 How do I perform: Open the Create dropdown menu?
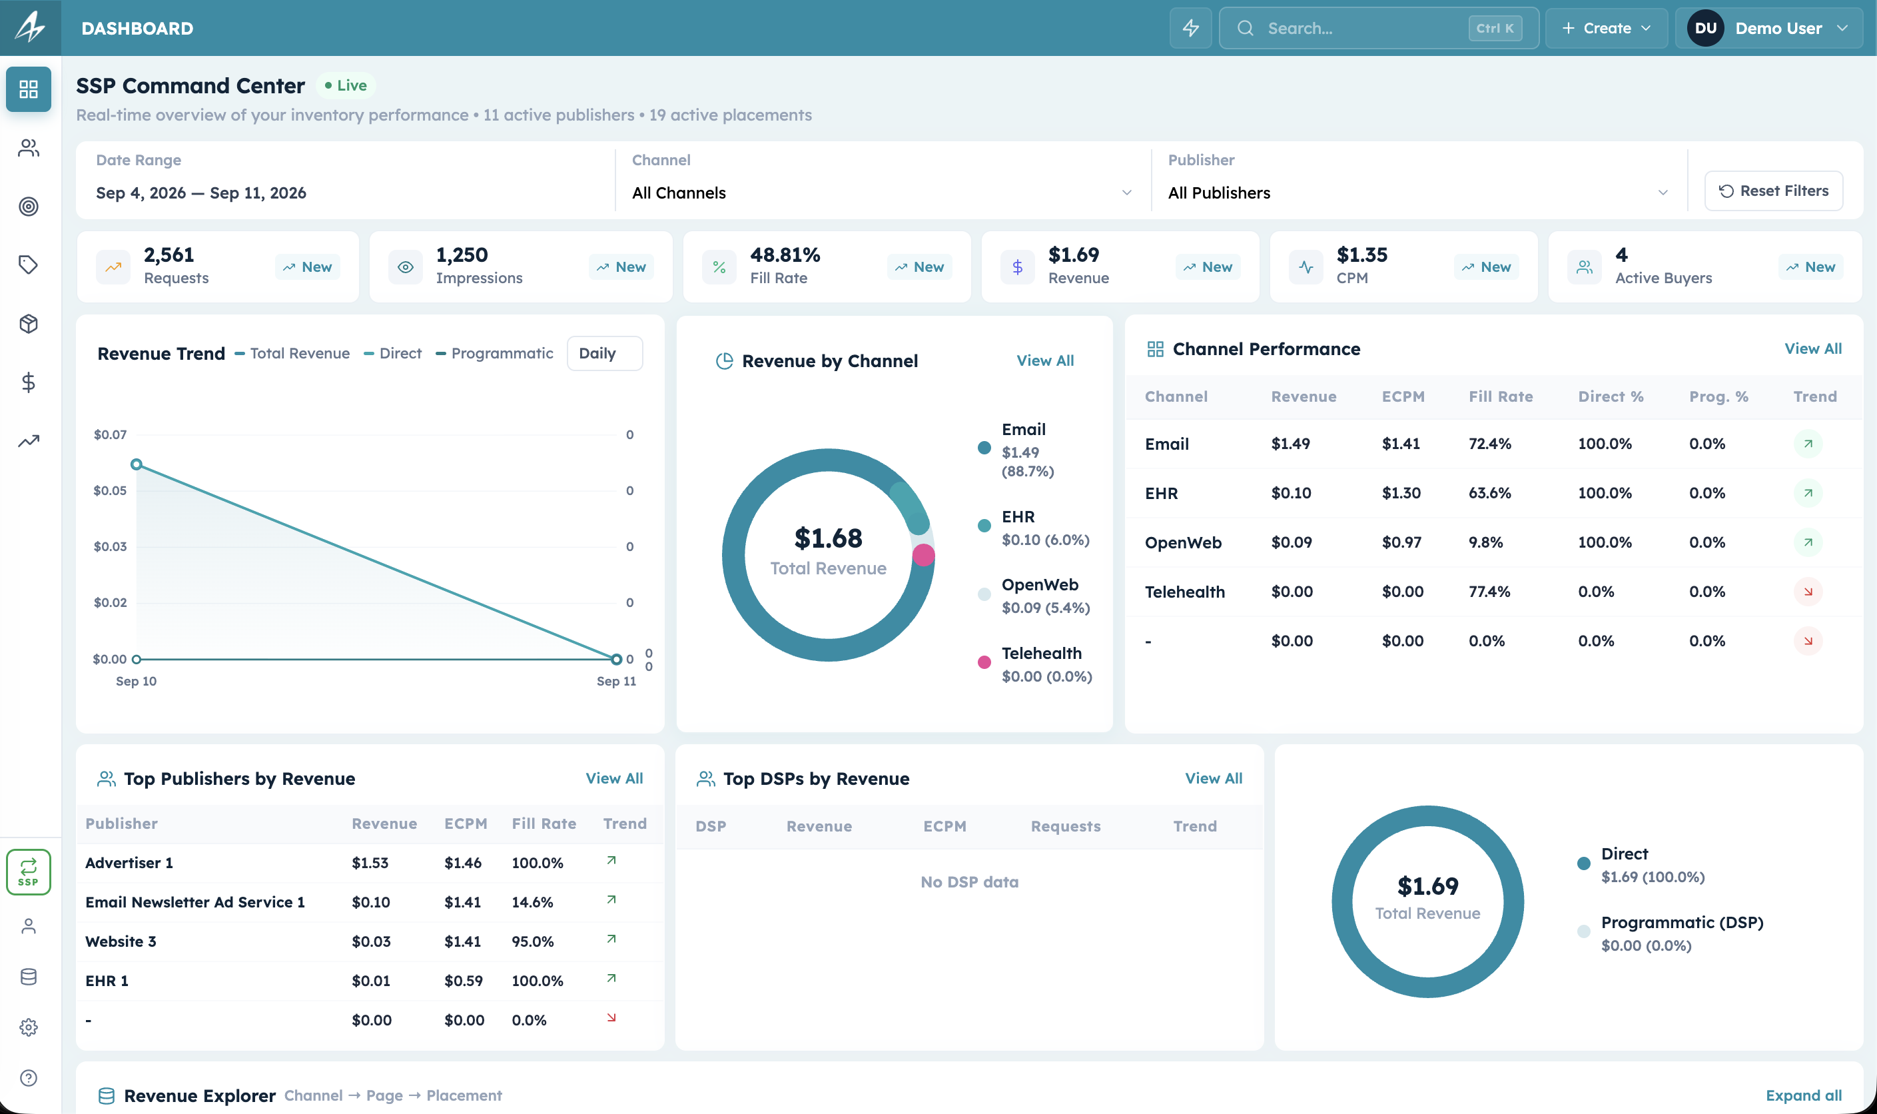point(1606,29)
